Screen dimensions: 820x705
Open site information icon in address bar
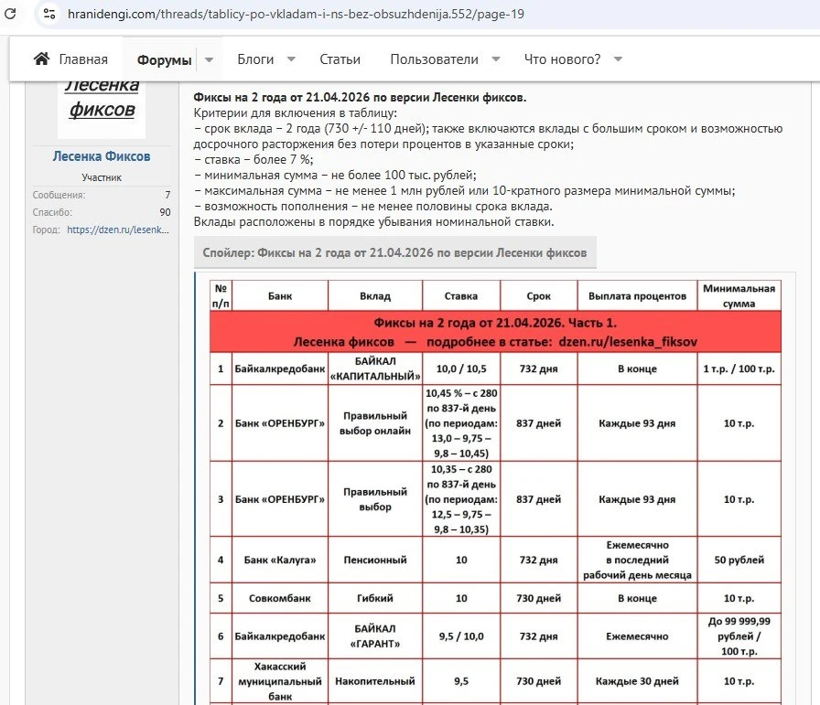[x=49, y=14]
